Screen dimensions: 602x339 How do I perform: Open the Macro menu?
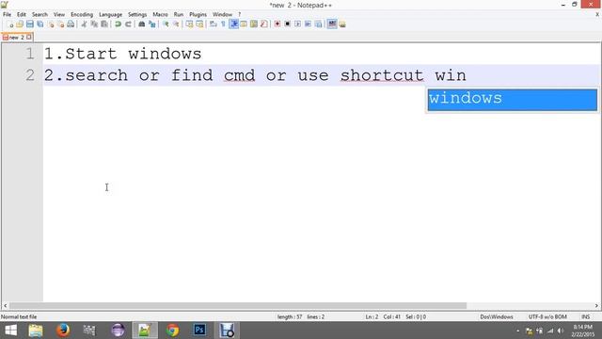click(x=160, y=15)
